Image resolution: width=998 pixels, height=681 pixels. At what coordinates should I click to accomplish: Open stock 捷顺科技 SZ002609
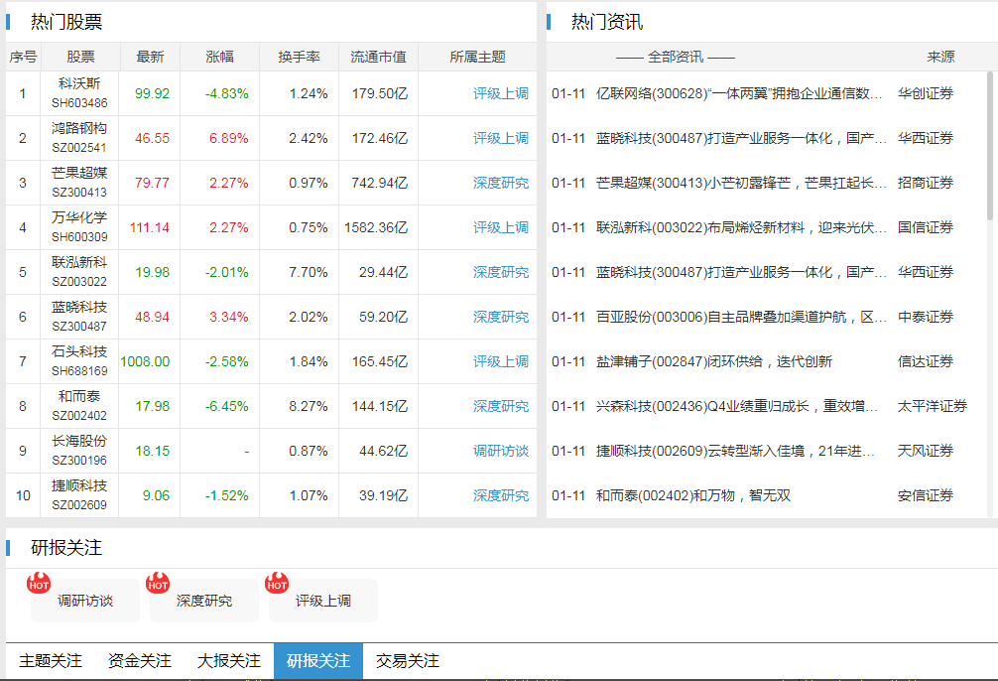pos(79,494)
